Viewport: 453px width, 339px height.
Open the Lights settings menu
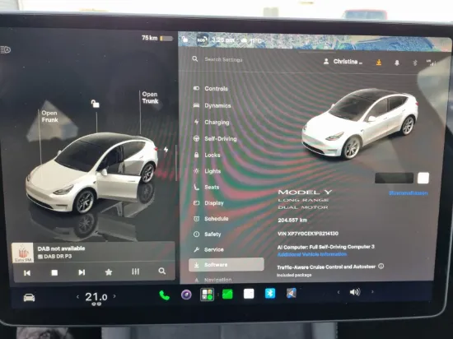(x=212, y=171)
